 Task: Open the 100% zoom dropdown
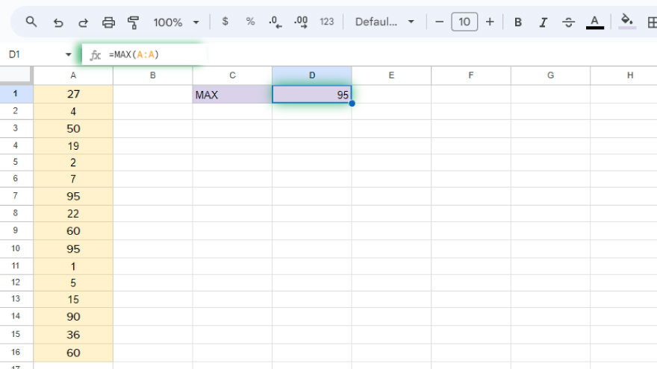[176, 22]
